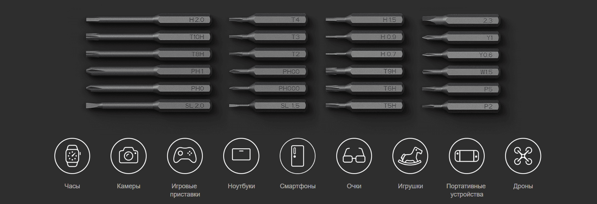Click the rocking horse toys icon
This screenshot has height=204, width=597.
coord(410,156)
